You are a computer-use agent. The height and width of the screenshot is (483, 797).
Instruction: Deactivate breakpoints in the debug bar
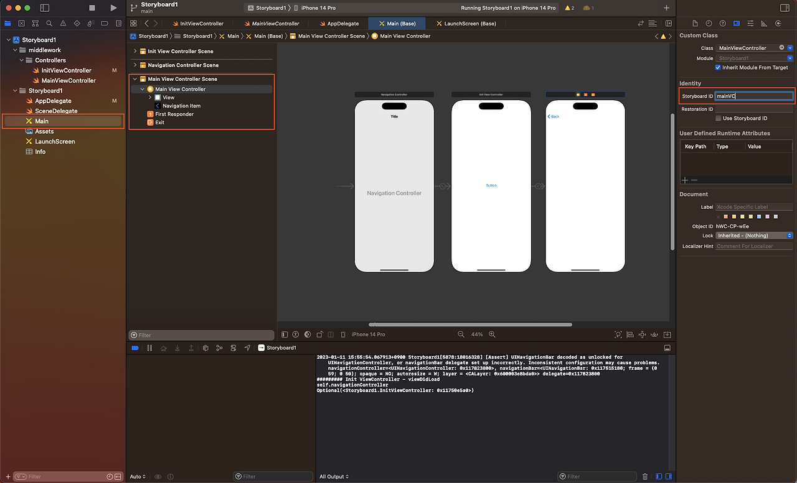[x=135, y=347]
